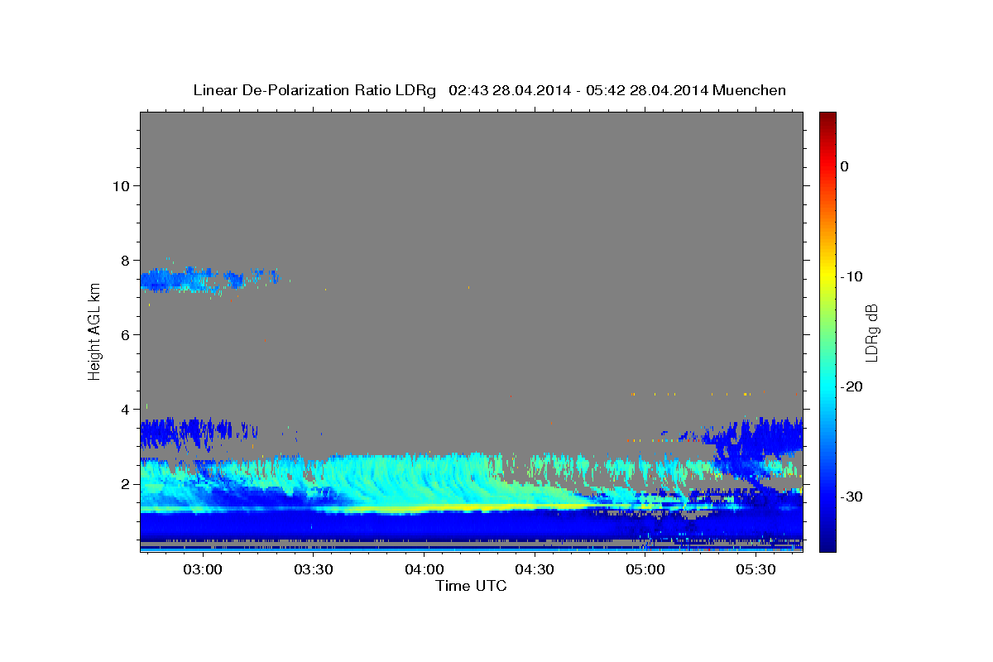
Task: Click the colorbar value '-30'
Action: [x=852, y=496]
